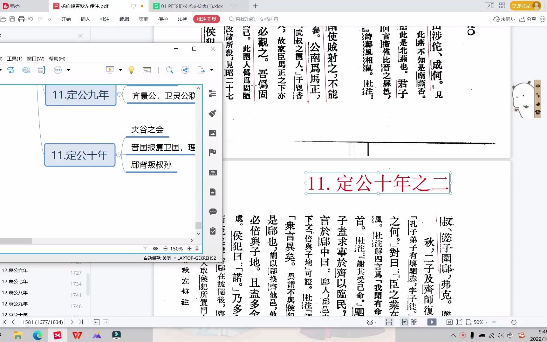Click the magnifier search icon in XMind toolbar

pyautogui.click(x=170, y=70)
